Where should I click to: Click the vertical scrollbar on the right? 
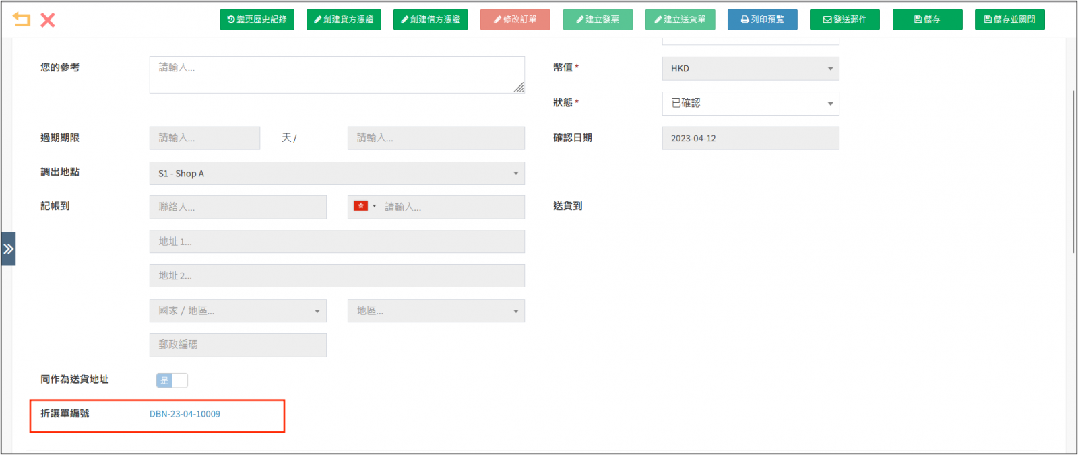coord(1073,172)
